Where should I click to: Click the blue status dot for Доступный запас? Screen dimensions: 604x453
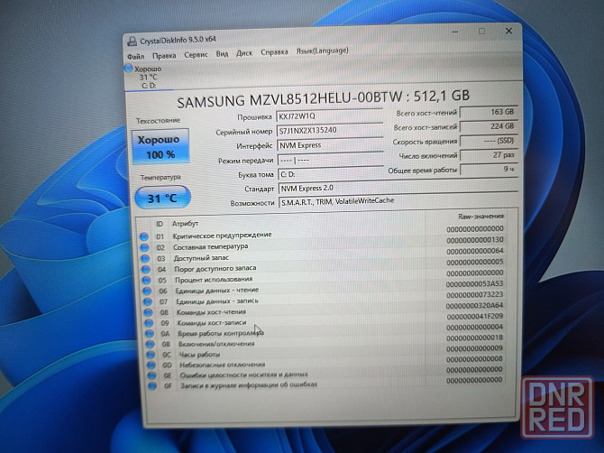tap(145, 258)
